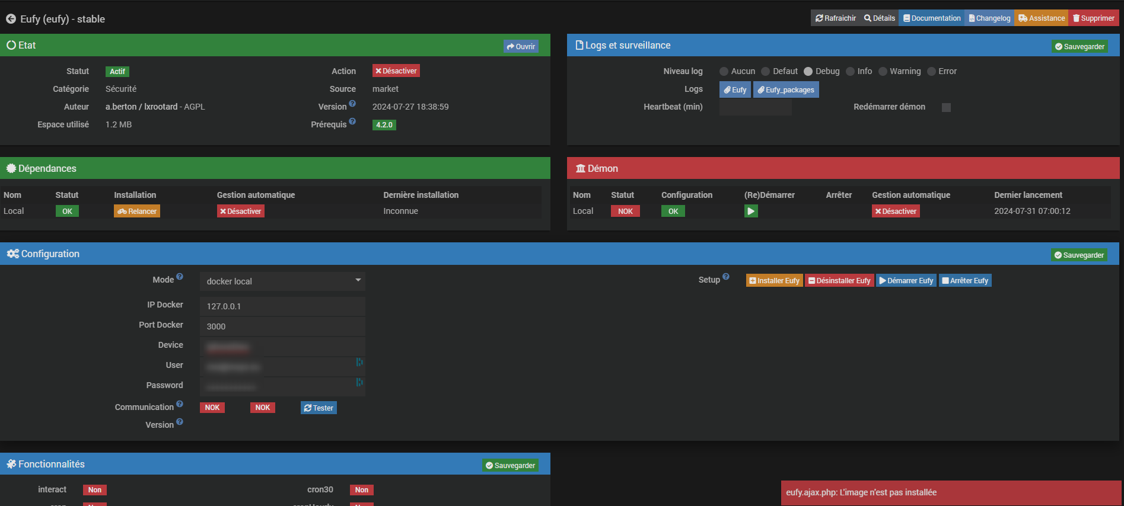Click the icon inside the Password field

[359, 382]
